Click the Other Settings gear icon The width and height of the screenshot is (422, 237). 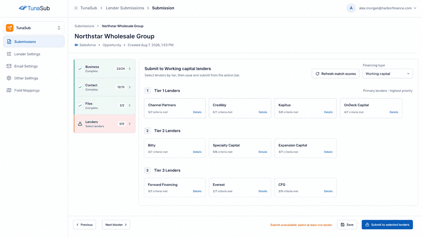coord(9,78)
